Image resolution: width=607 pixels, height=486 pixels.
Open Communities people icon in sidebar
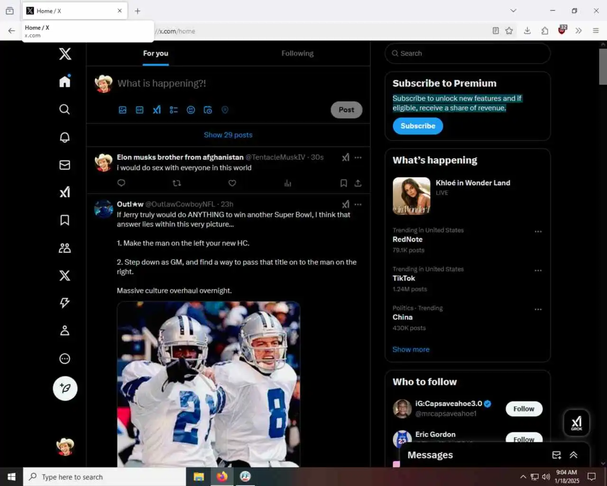[65, 248]
